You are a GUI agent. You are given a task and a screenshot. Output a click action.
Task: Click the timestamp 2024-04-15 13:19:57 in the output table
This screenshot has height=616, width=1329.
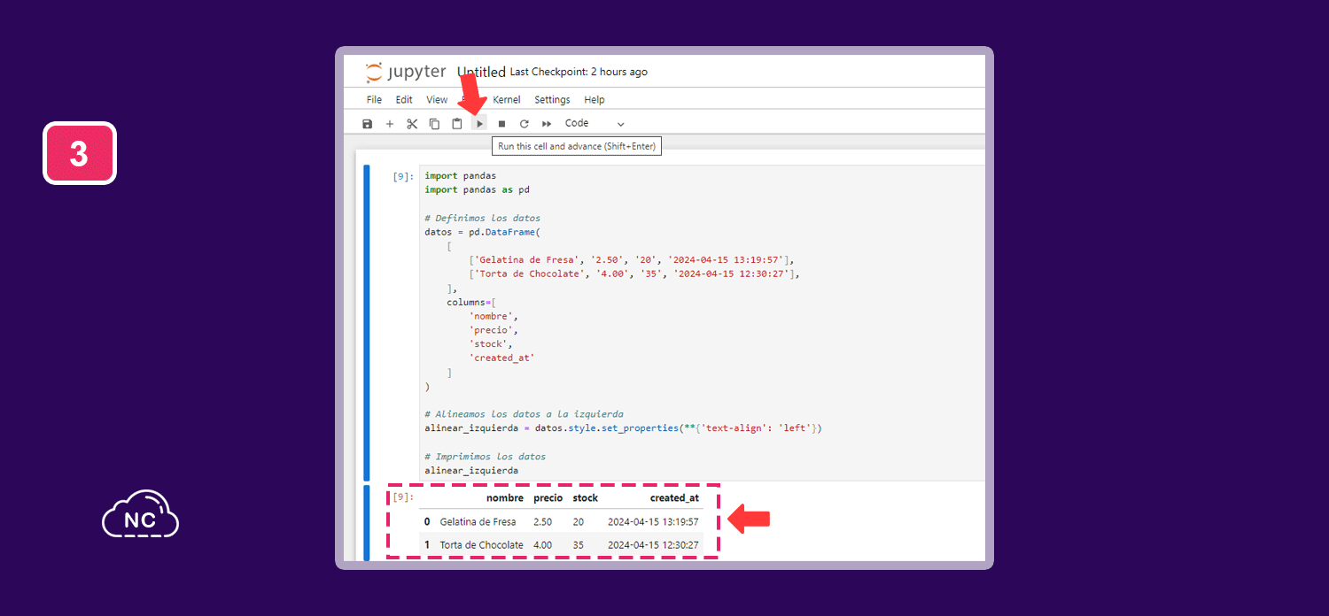click(x=653, y=522)
